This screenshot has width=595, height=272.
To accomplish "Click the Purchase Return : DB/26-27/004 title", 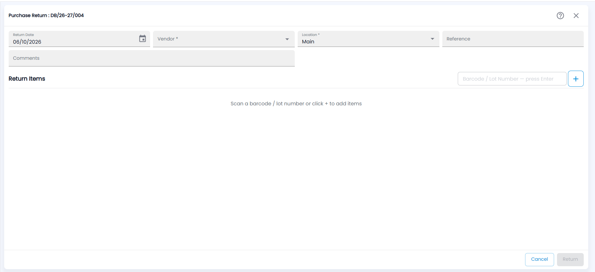I will click(x=46, y=15).
